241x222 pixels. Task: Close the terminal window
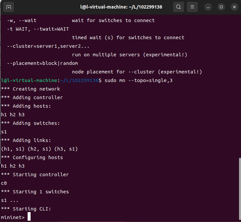[x=234, y=7]
